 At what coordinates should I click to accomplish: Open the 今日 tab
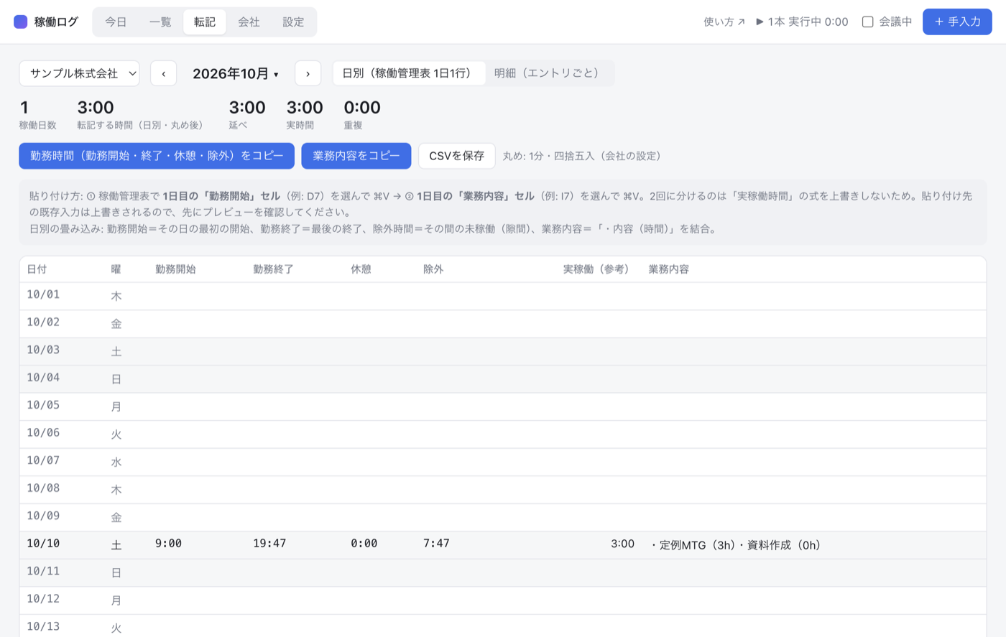(x=116, y=22)
